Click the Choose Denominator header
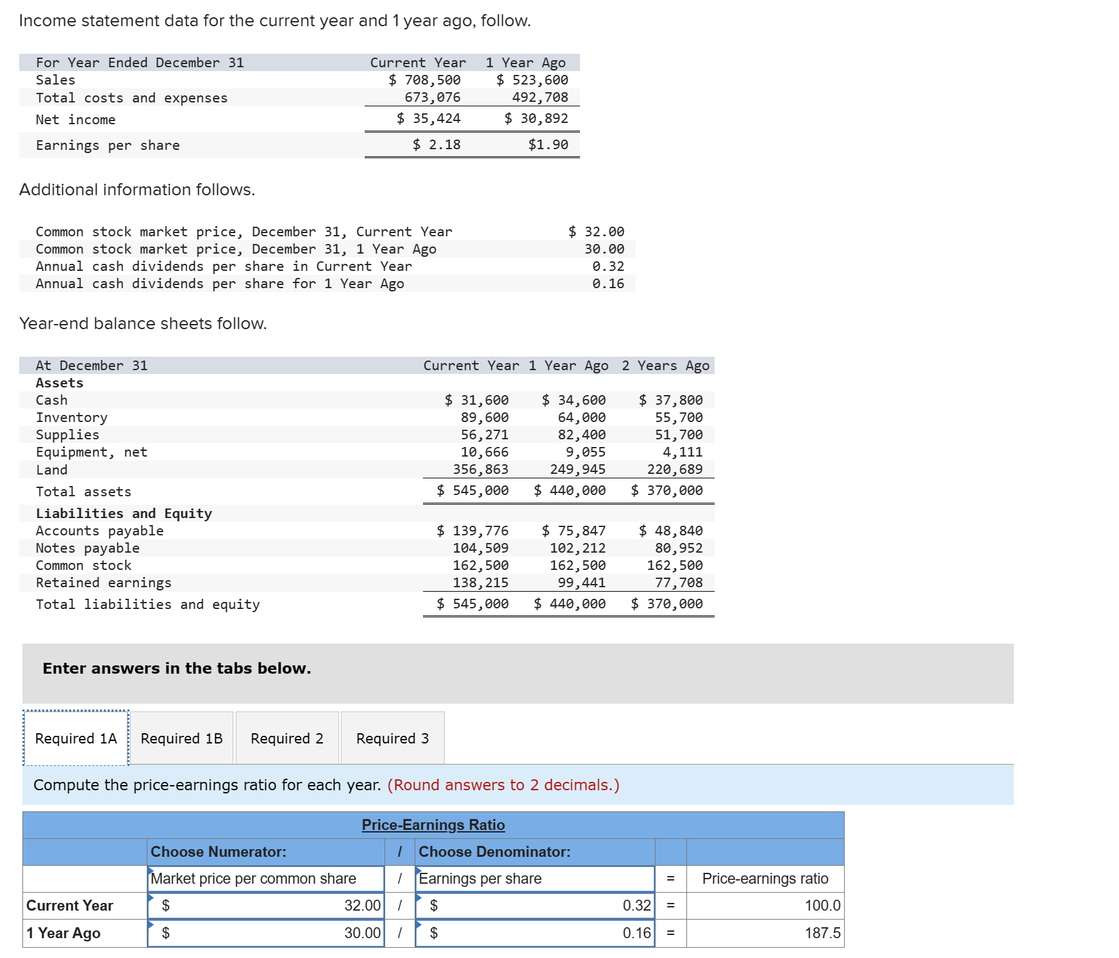Screen dimensions: 1119x958 (495, 852)
